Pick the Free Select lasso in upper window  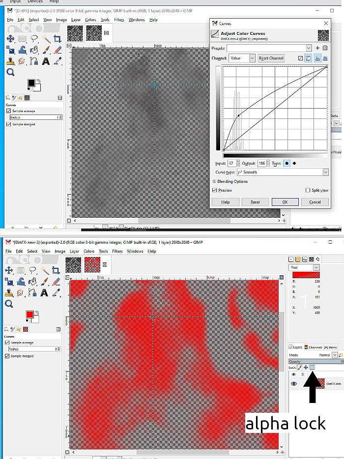coord(34,39)
